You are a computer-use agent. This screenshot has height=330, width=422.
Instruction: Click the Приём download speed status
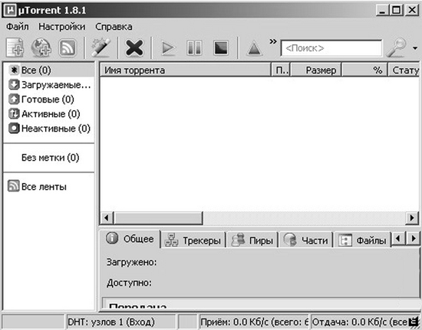[254, 322]
